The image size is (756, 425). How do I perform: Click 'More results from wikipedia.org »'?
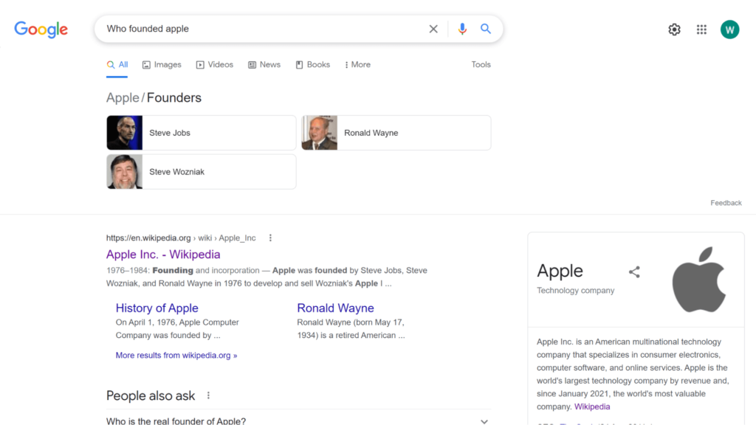[x=176, y=355]
